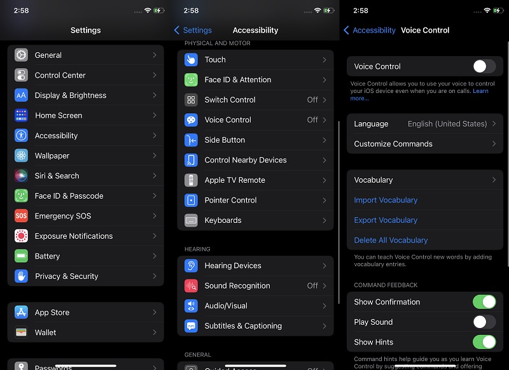Image resolution: width=509 pixels, height=370 pixels.
Task: Tap the Home Screen grid icon
Action: 22,116
